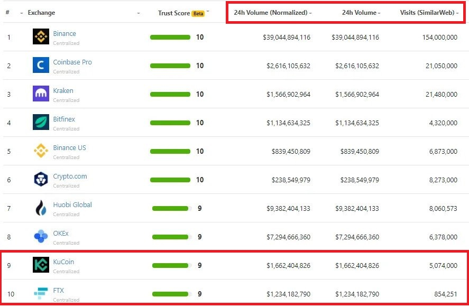Click the Binance exchange logo

click(x=41, y=36)
